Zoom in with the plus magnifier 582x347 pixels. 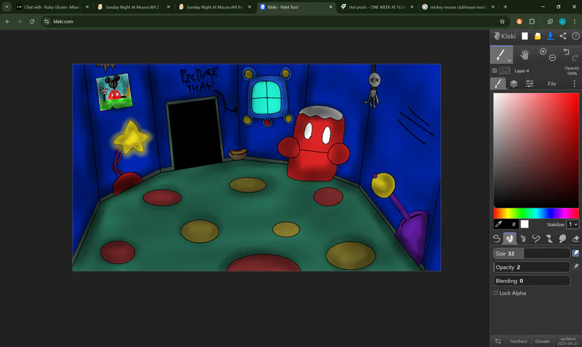pos(543,52)
